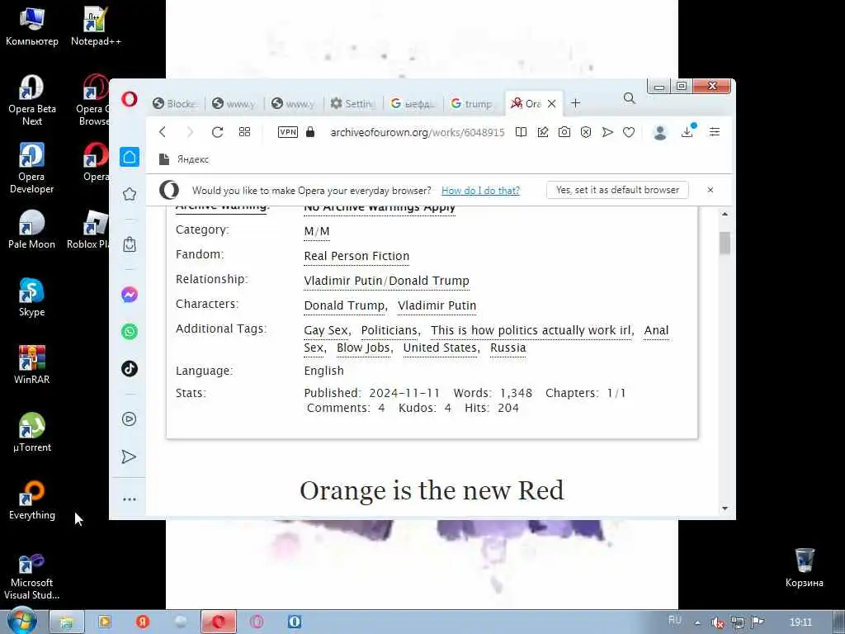Open a new tab with plus button

(x=575, y=103)
